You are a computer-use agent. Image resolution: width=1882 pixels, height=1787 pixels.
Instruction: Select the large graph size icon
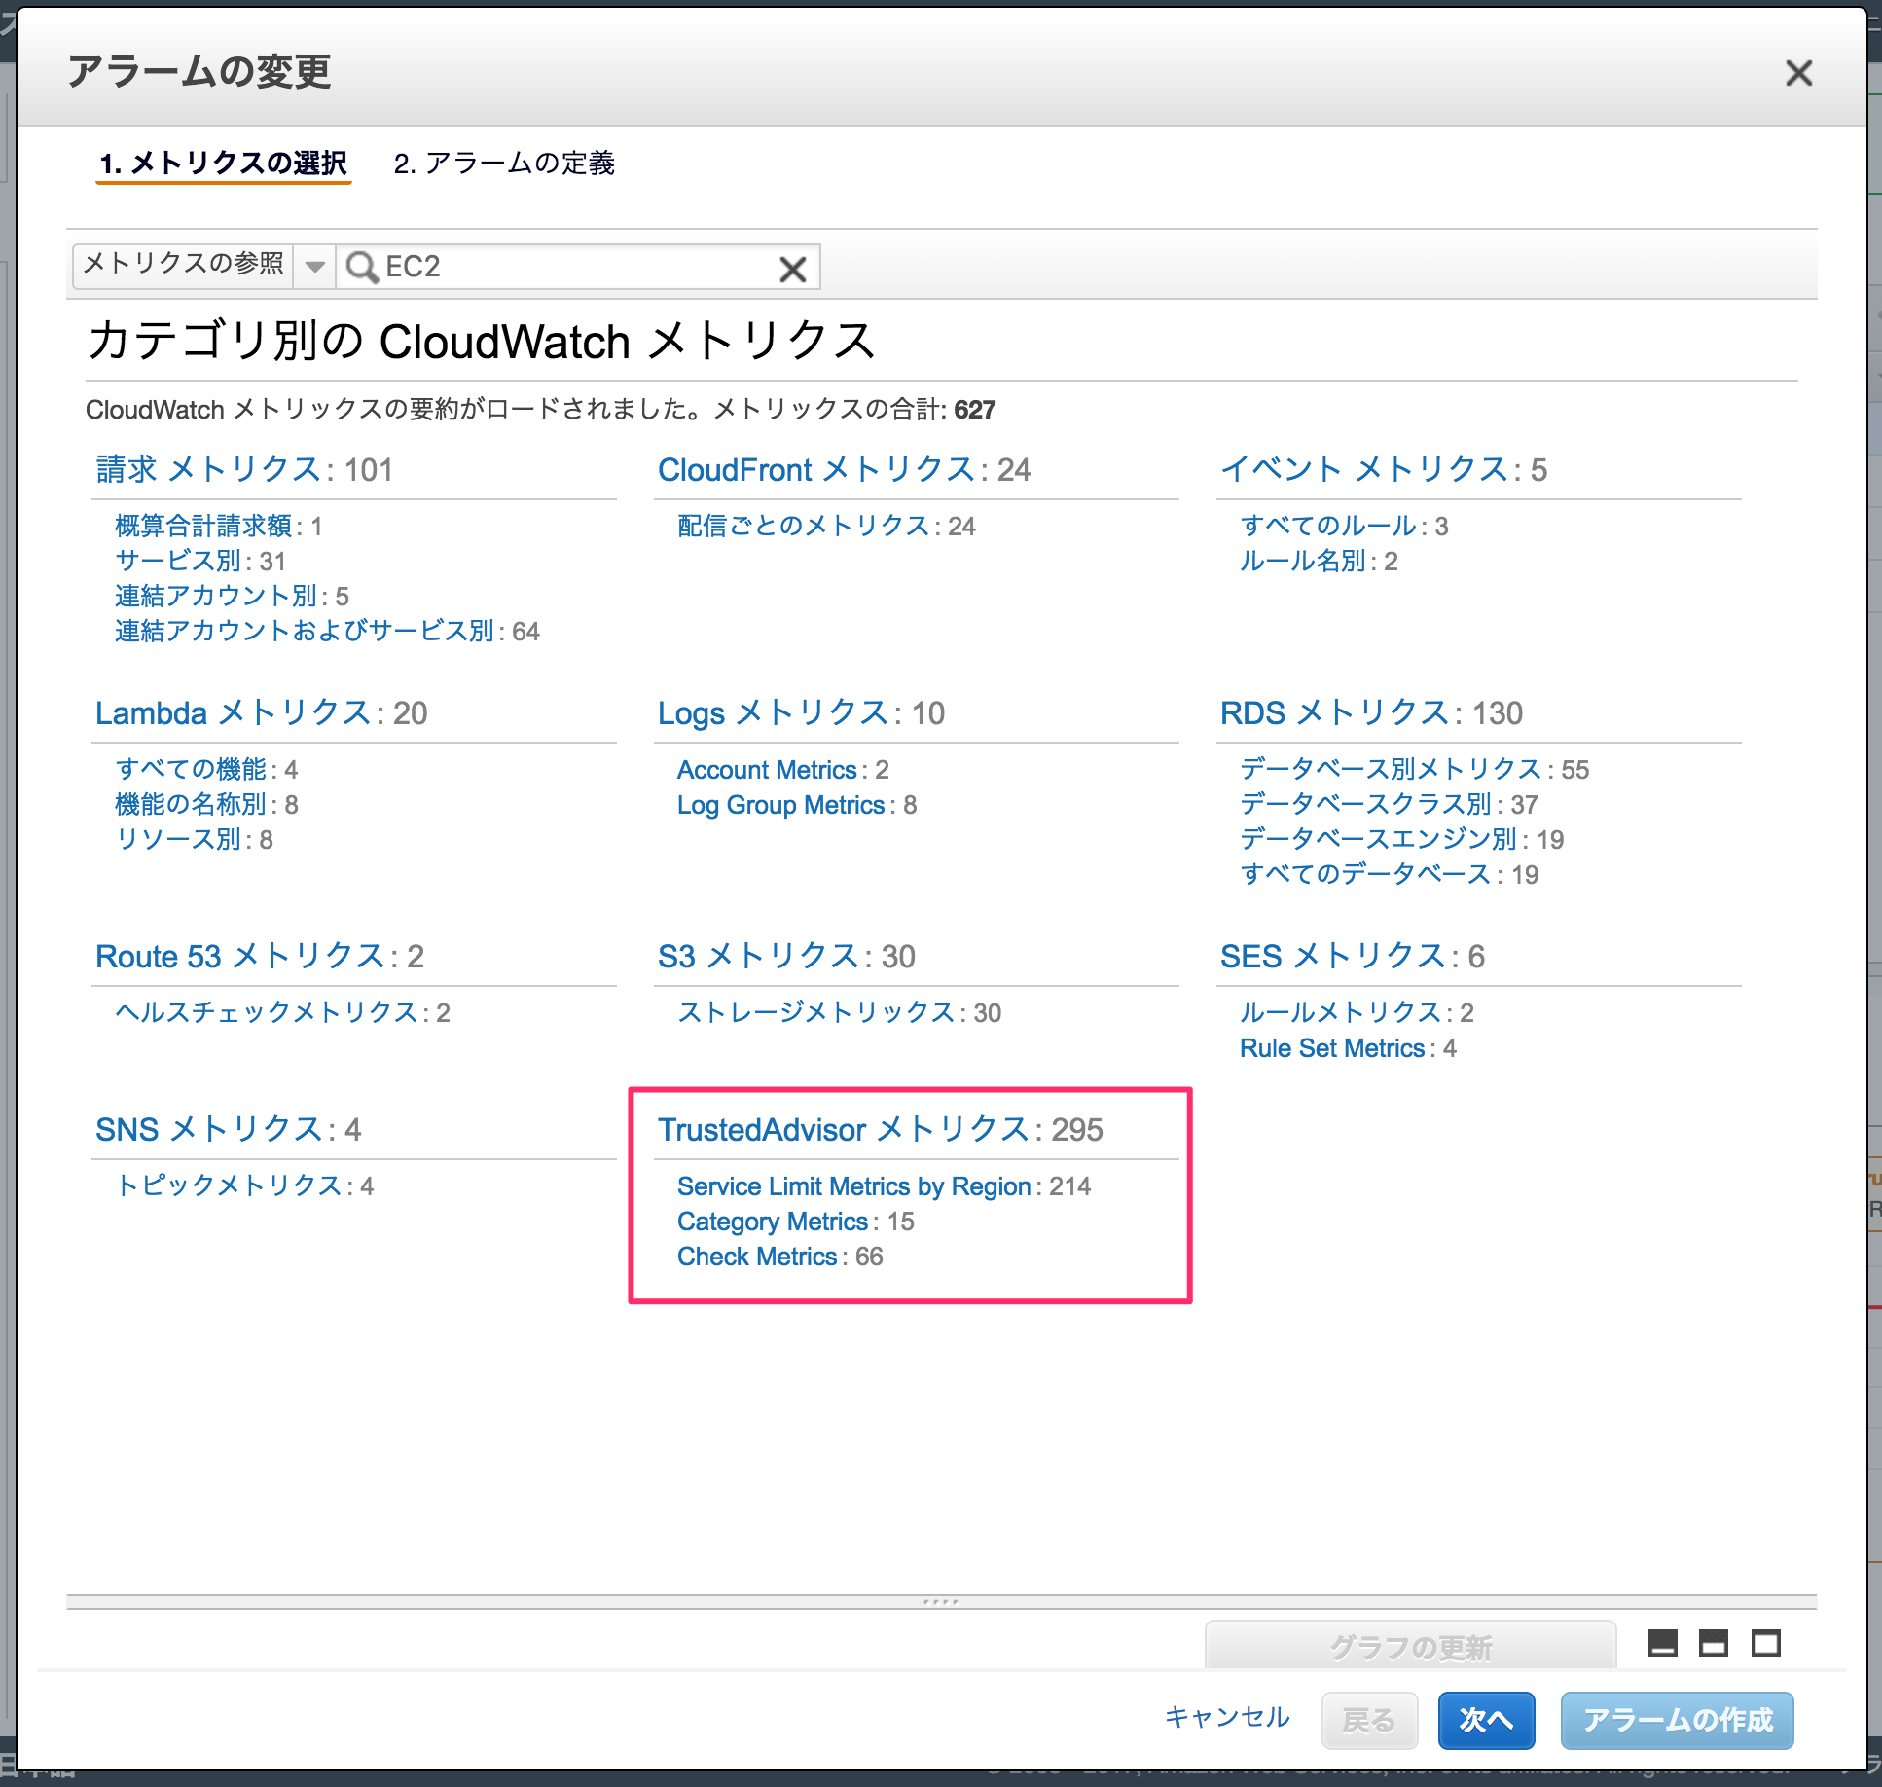pos(1765,1644)
